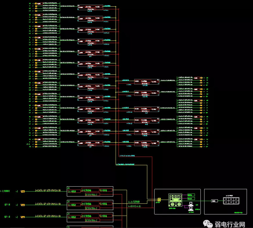Click the 地下二层 floor label
Screen dimensions: 253x228
tap(7, 204)
